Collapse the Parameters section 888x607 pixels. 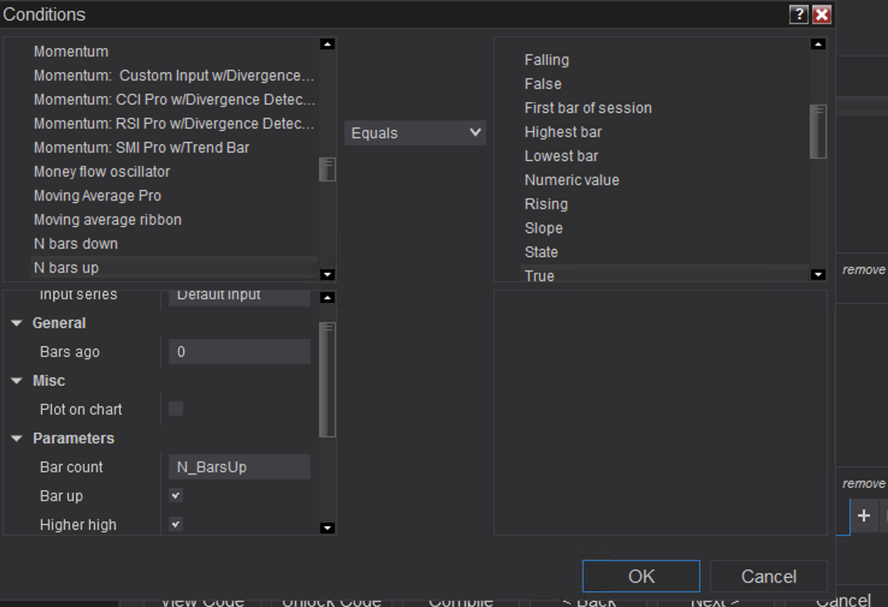pyautogui.click(x=17, y=439)
